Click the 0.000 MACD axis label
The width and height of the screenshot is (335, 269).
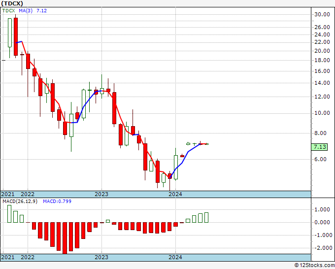[322, 222]
